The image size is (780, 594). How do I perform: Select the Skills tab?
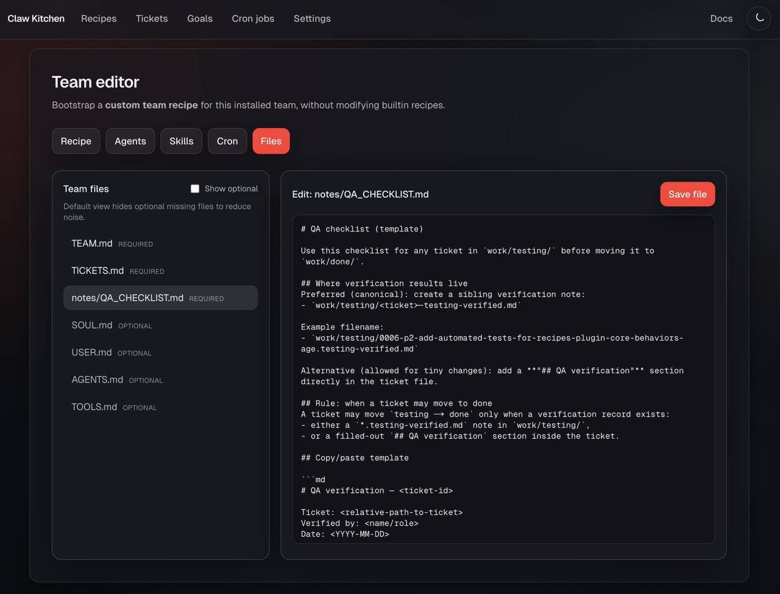pos(182,141)
